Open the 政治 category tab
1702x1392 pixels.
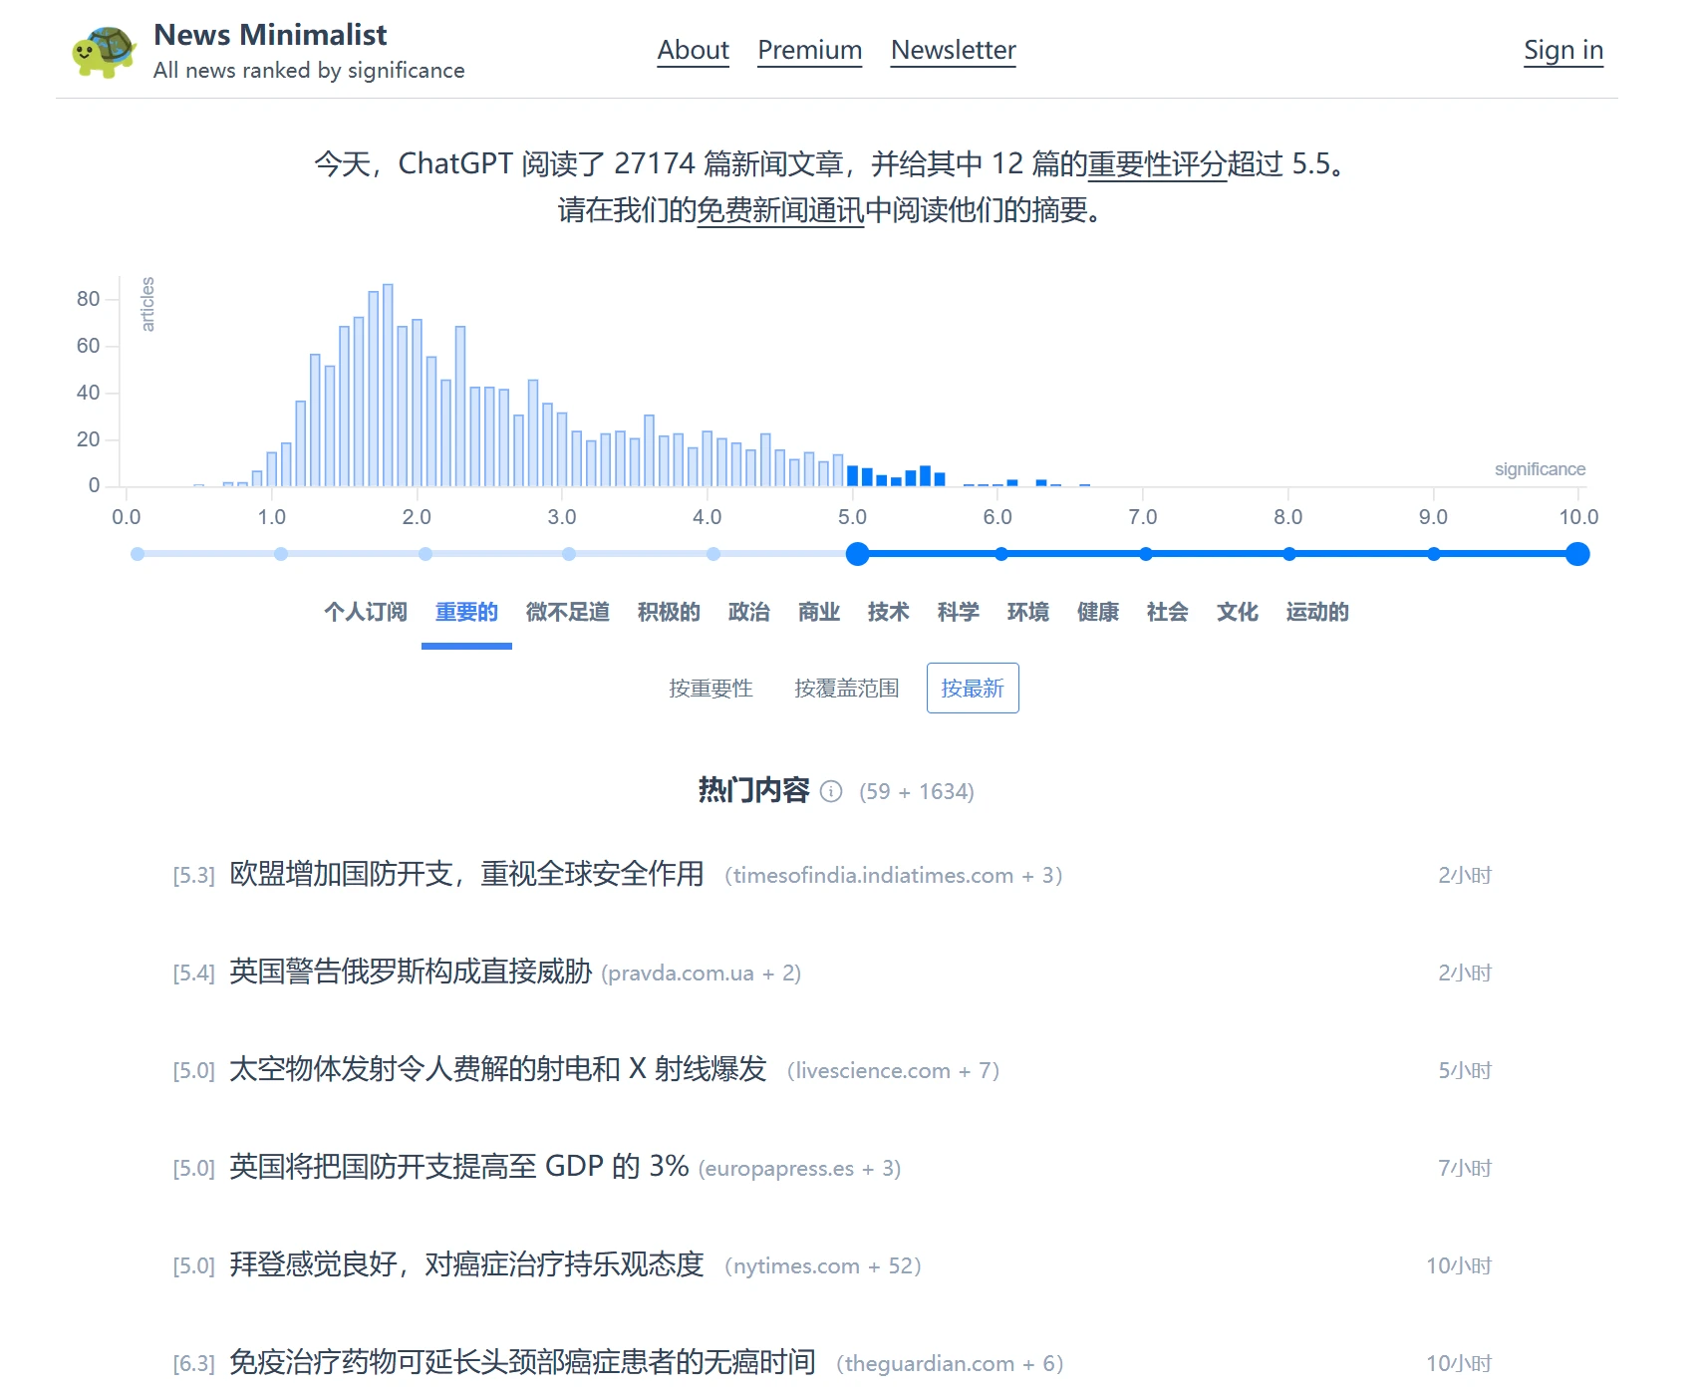coord(749,612)
